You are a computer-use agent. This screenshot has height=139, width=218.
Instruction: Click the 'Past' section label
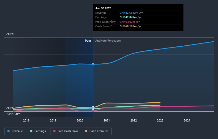coord(88,41)
